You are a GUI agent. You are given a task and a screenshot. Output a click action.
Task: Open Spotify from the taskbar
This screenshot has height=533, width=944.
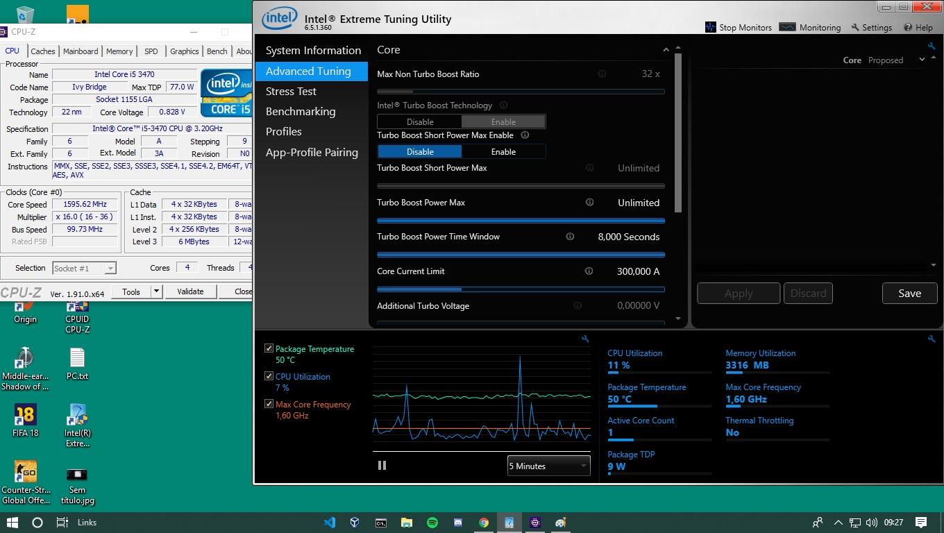[432, 523]
